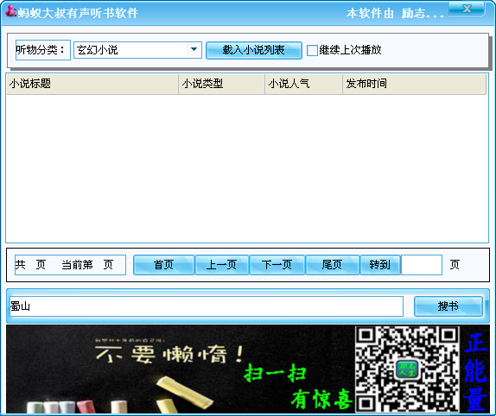This screenshot has height=416, width=496.
Task: Click the 搜书 search button
Action: click(x=448, y=306)
